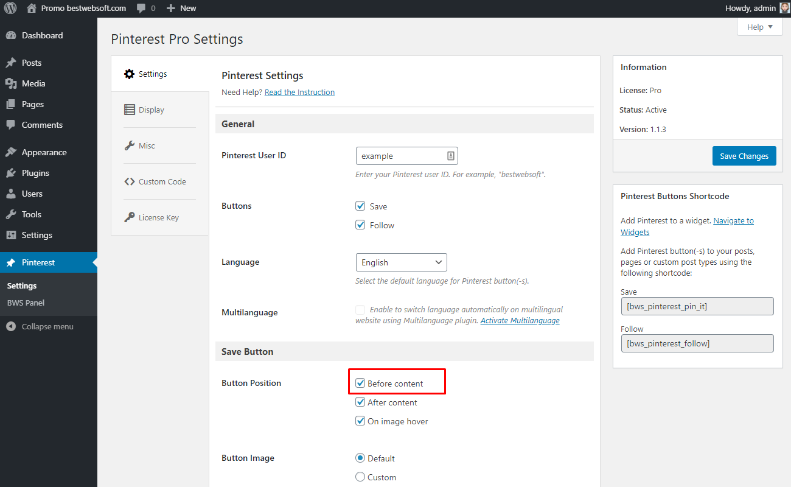This screenshot has height=487, width=791.
Task: Toggle the After content checkbox
Action: pos(360,402)
